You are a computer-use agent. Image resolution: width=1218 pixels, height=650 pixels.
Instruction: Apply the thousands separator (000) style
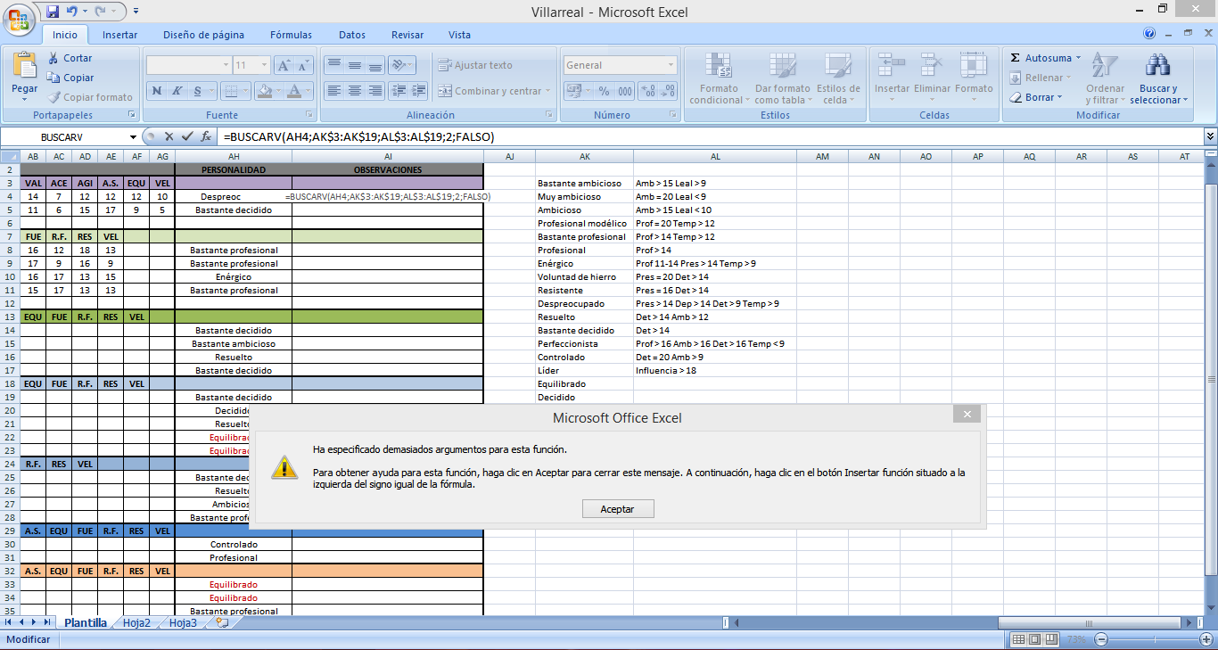point(624,90)
